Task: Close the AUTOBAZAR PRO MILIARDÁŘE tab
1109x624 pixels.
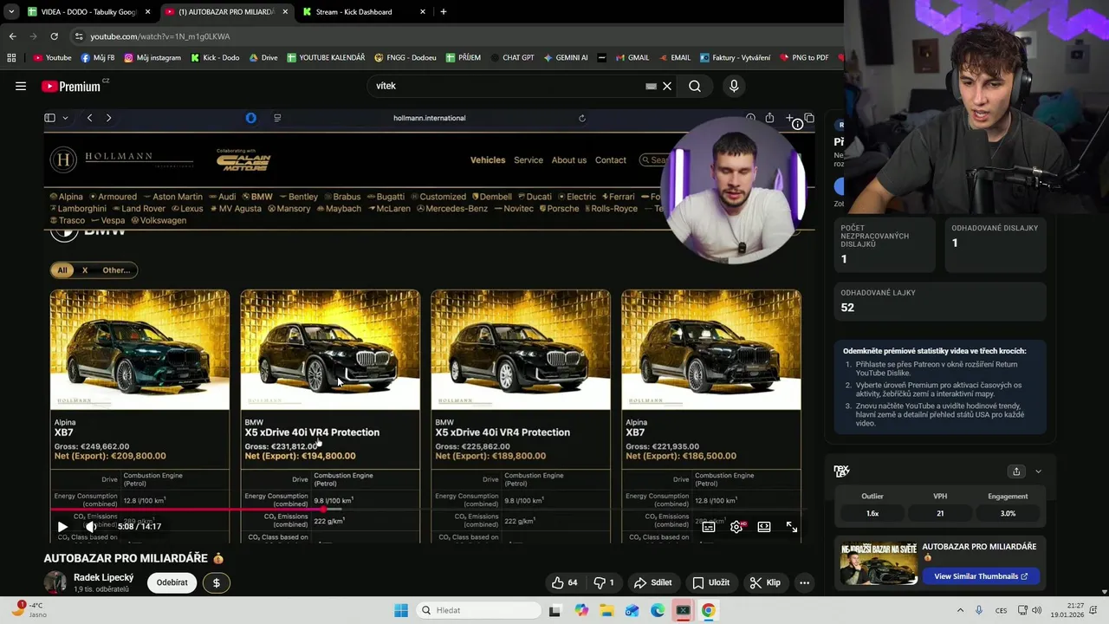Action: [x=285, y=12]
